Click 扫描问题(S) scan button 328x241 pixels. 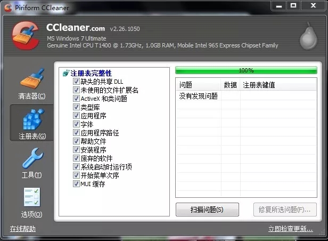[207, 210]
